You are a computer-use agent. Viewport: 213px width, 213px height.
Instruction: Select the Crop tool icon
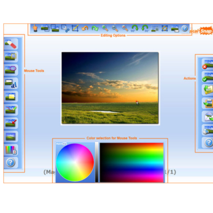pos(75,28)
